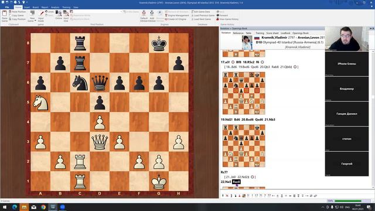Screen dimensions: 375x211
Task: Click the red cut-line icon in annotation toolbar
Action: pos(227,196)
